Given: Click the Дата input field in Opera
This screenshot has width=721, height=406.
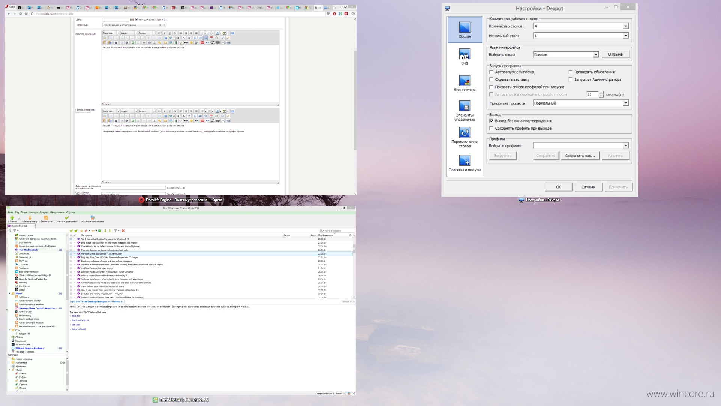Looking at the screenshot, I should [116, 20].
